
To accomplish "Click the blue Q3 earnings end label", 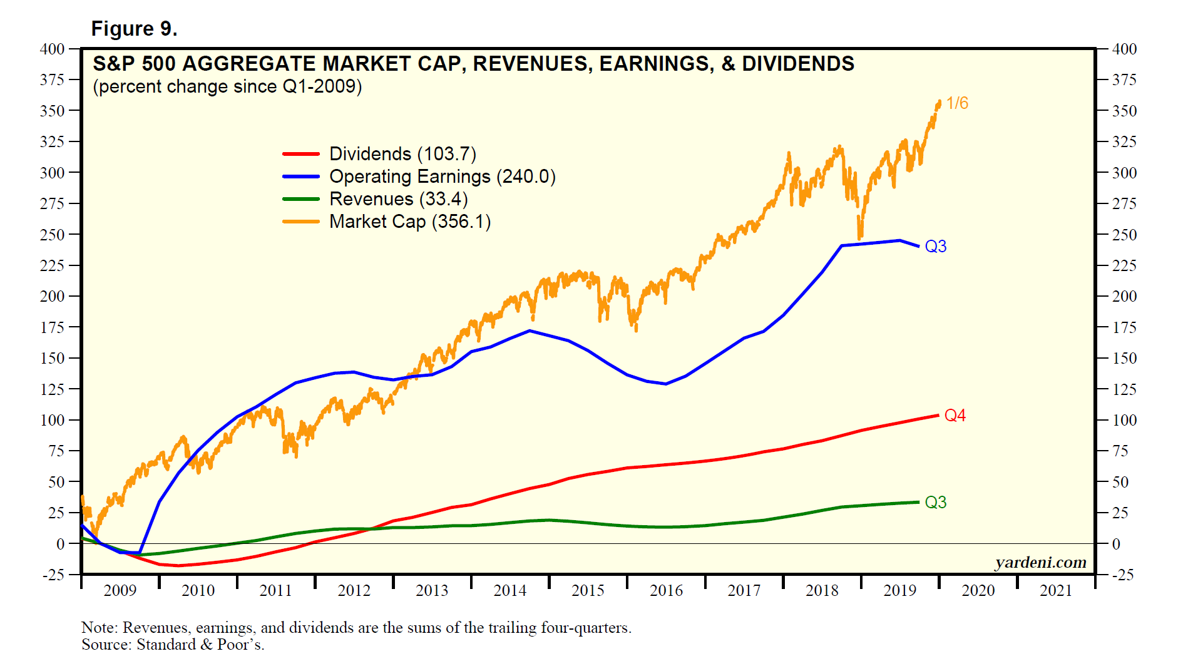I will [935, 247].
